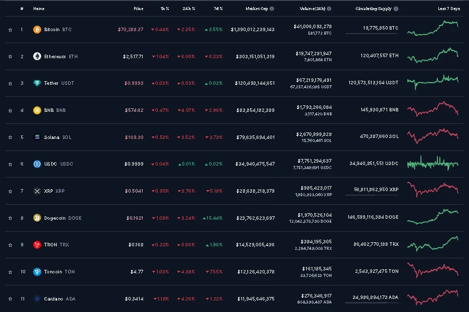Click the Bitcoin orange logo icon
The image size is (469, 312).
37,30
